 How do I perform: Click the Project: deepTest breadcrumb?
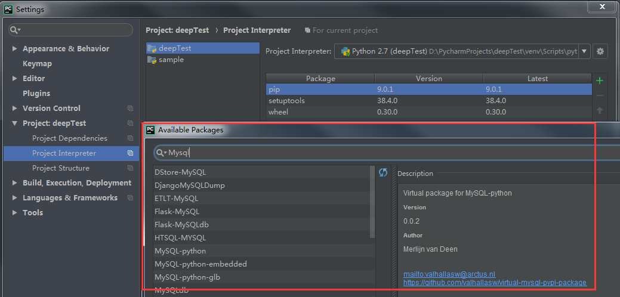pos(177,30)
